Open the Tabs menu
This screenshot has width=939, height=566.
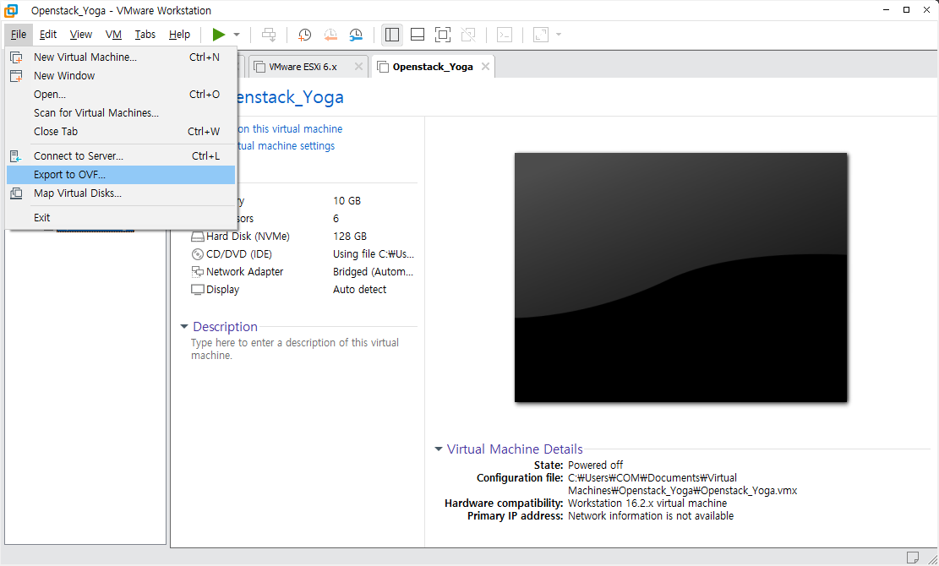(x=145, y=35)
